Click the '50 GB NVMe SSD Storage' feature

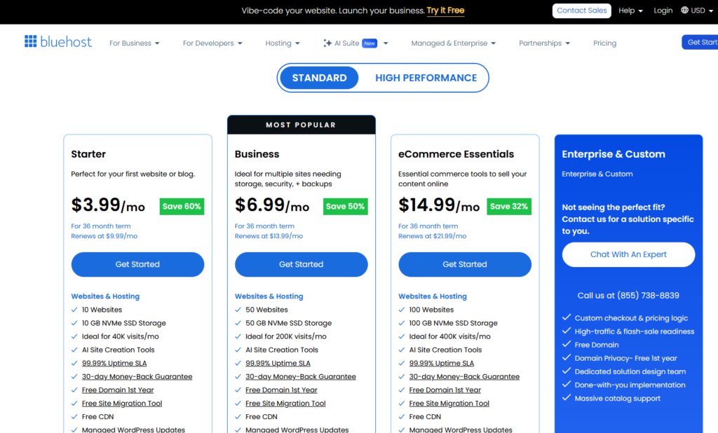pos(288,323)
